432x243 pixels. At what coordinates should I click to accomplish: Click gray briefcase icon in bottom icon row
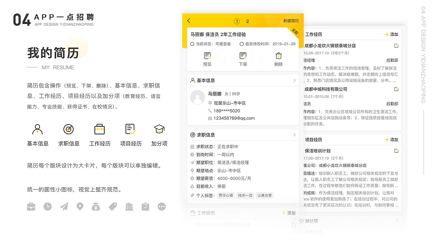pyautogui.click(x=31, y=207)
